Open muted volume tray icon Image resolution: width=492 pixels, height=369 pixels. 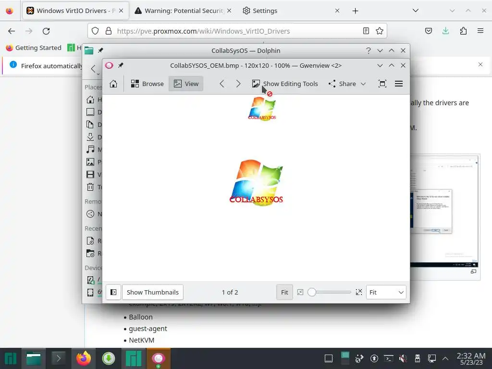click(x=403, y=358)
